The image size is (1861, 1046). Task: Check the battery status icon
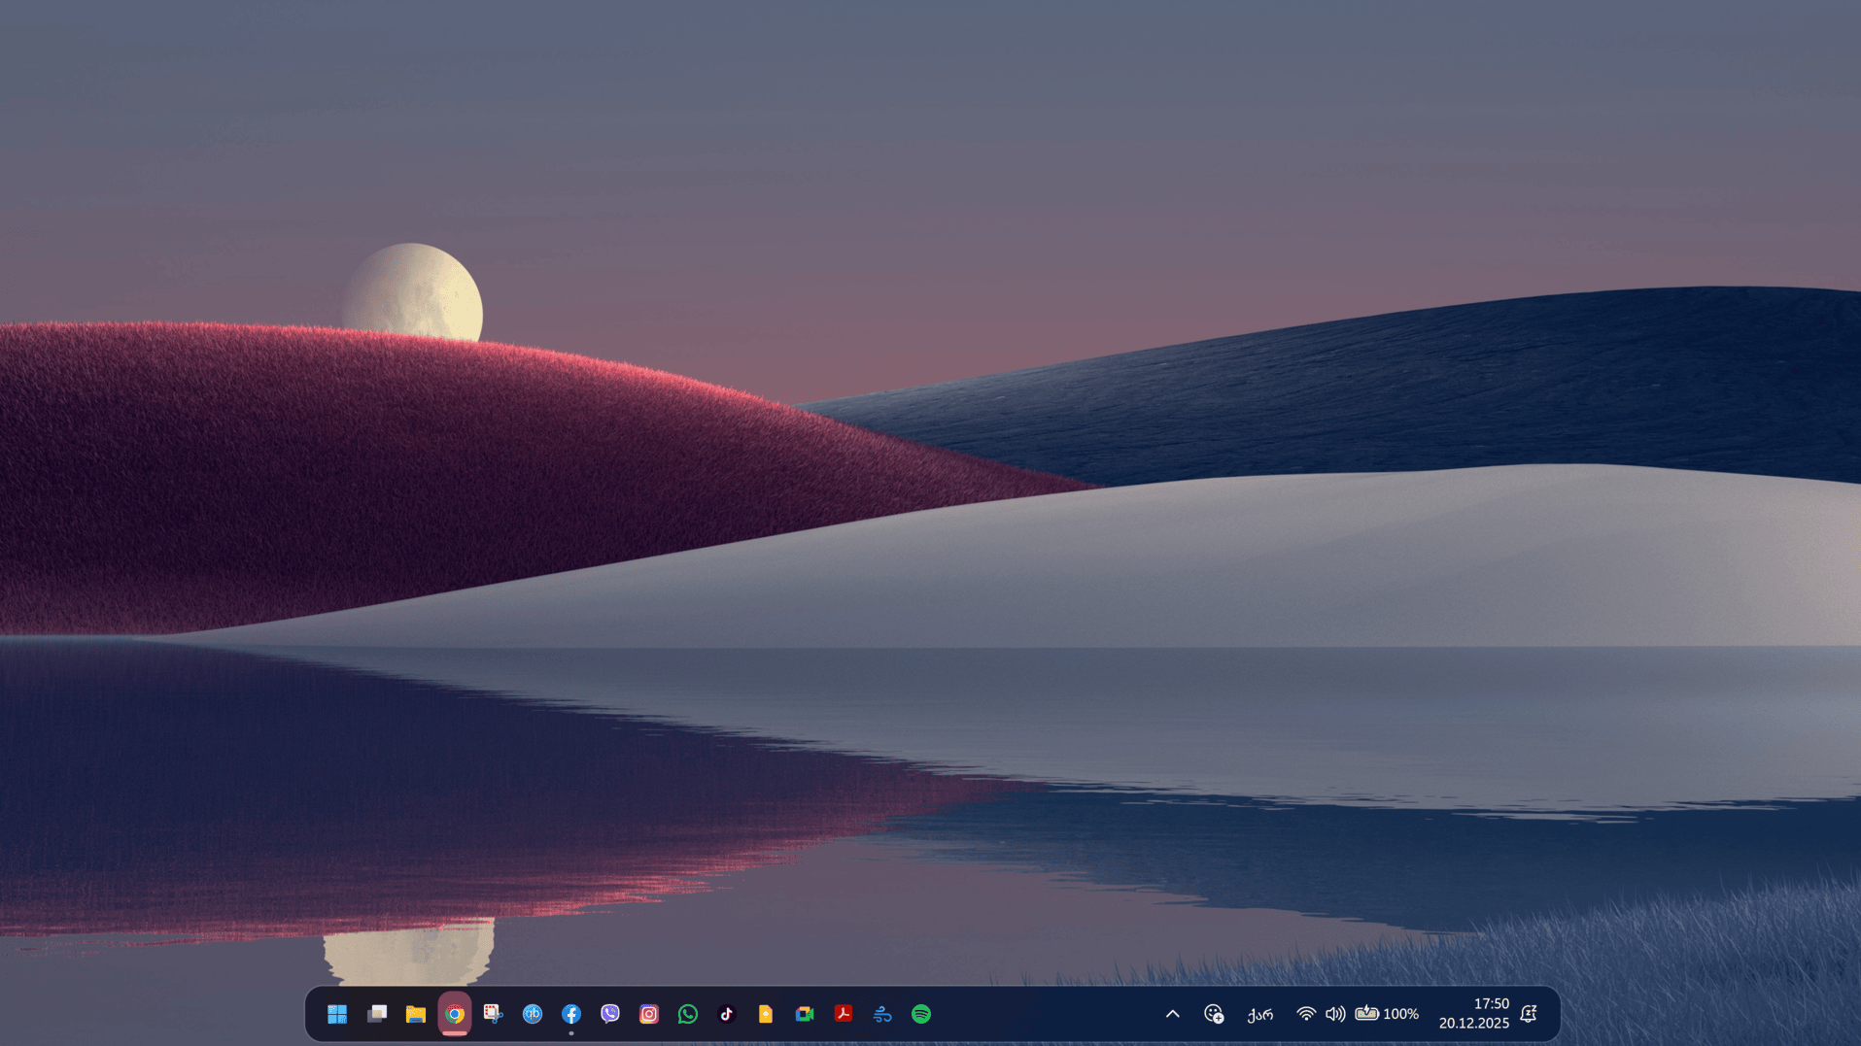(x=1366, y=1014)
